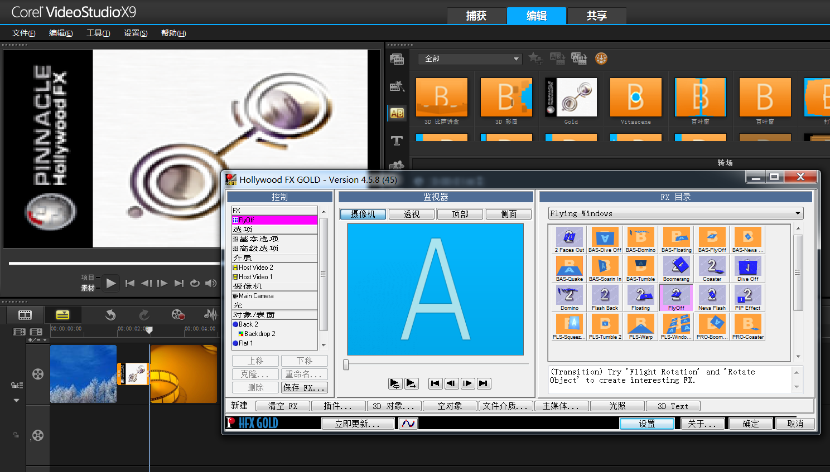
Task: Apply random effects to video track icon
Action: click(579, 58)
